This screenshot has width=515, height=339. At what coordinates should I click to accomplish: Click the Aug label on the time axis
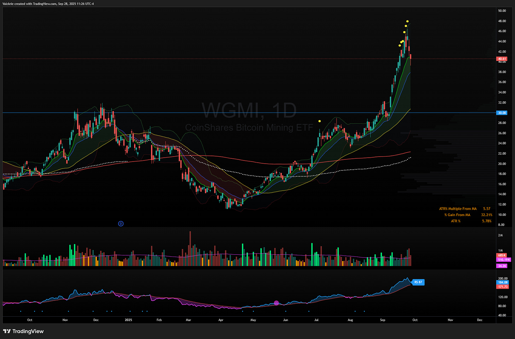(350, 320)
